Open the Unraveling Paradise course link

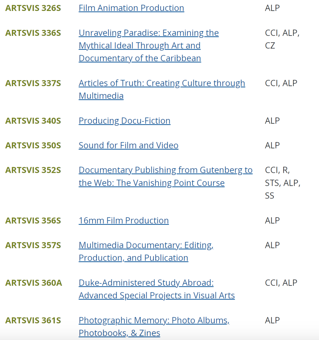(x=149, y=33)
